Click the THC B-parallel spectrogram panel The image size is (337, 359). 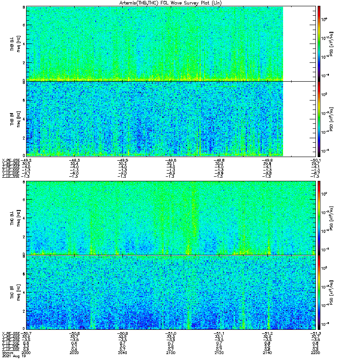pyautogui.click(x=171, y=293)
